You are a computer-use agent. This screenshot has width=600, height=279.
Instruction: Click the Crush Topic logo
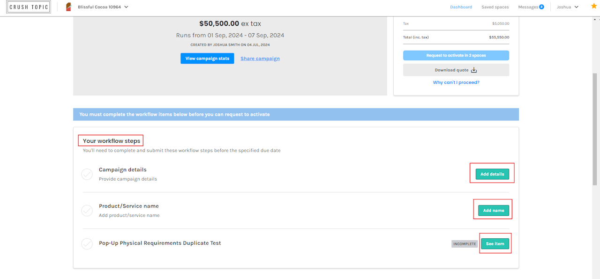[29, 7]
